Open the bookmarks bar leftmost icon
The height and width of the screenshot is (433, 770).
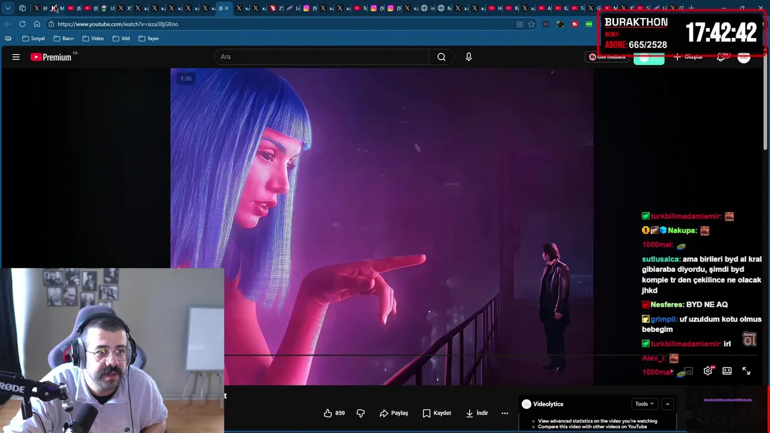pyautogui.click(x=8, y=38)
